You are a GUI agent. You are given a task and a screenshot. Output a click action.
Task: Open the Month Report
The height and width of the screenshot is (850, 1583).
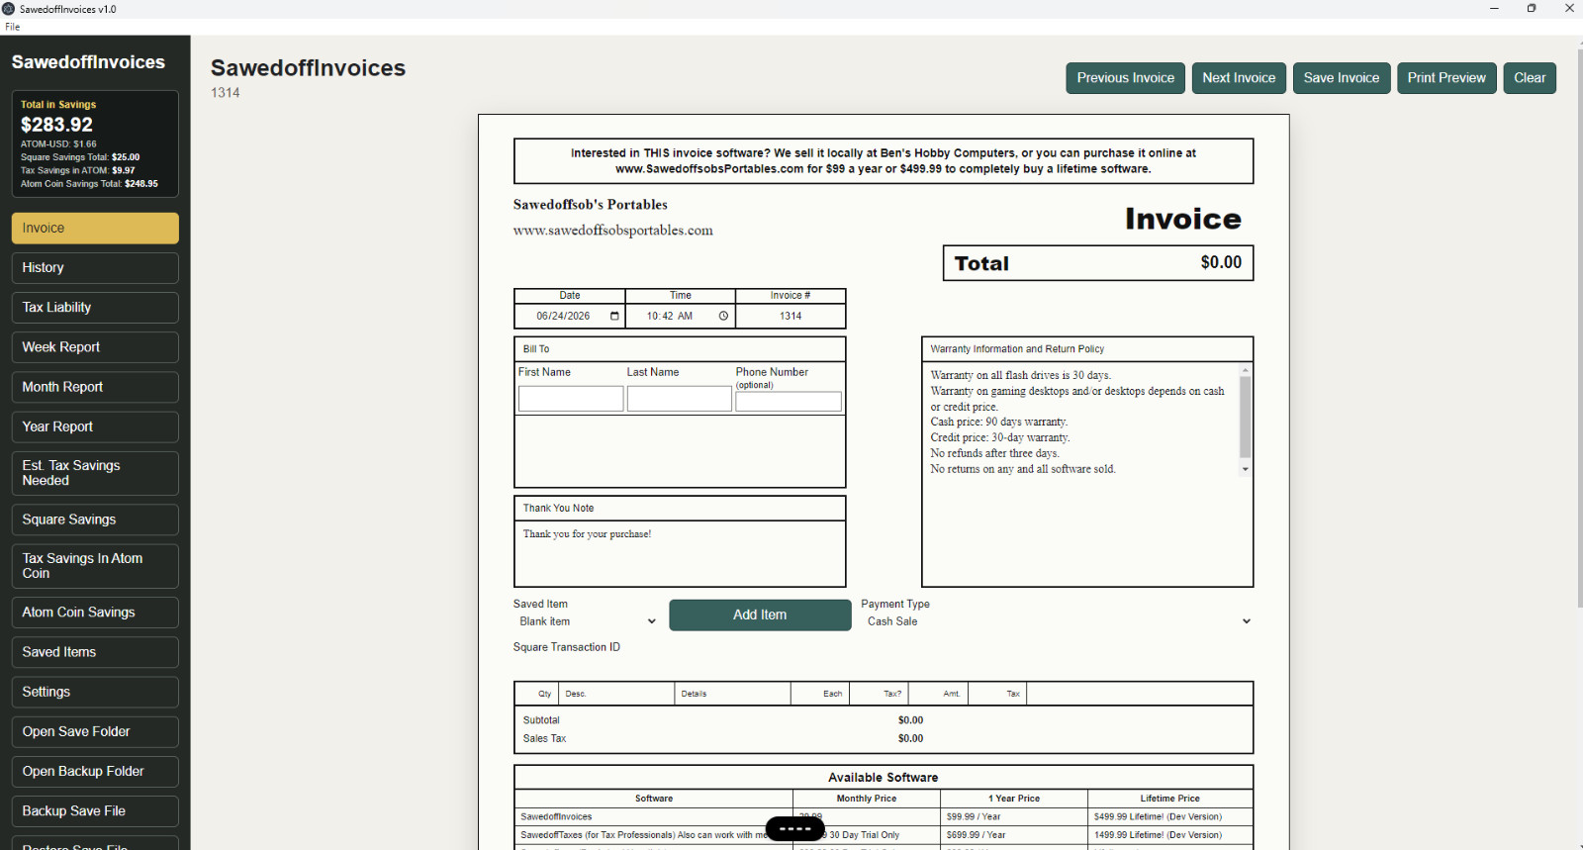[95, 387]
